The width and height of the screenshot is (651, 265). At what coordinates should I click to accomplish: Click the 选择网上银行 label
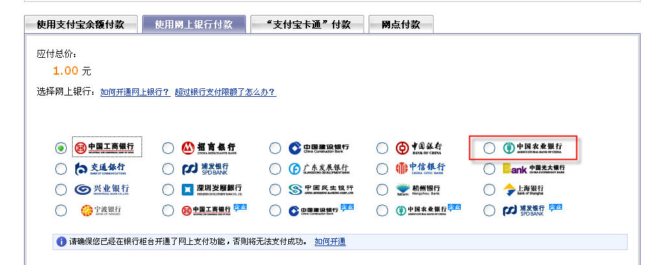tap(67, 92)
